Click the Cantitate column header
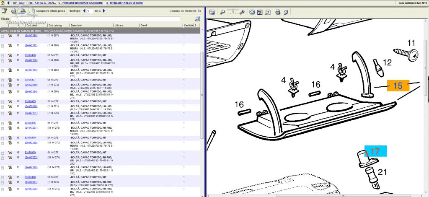Viewport: 429px width, 197px height. [x=188, y=25]
